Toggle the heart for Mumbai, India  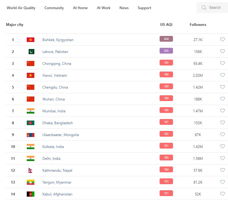[x=223, y=111]
